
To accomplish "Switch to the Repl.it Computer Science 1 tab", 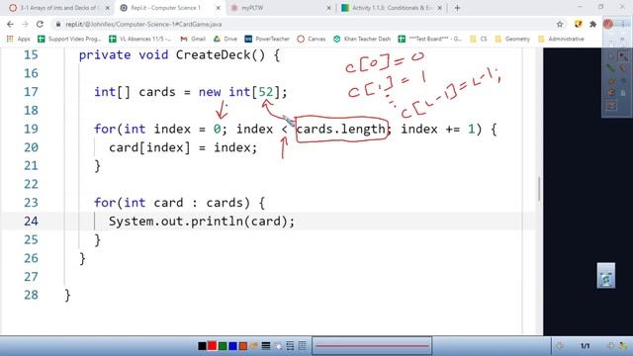I will pos(169,8).
